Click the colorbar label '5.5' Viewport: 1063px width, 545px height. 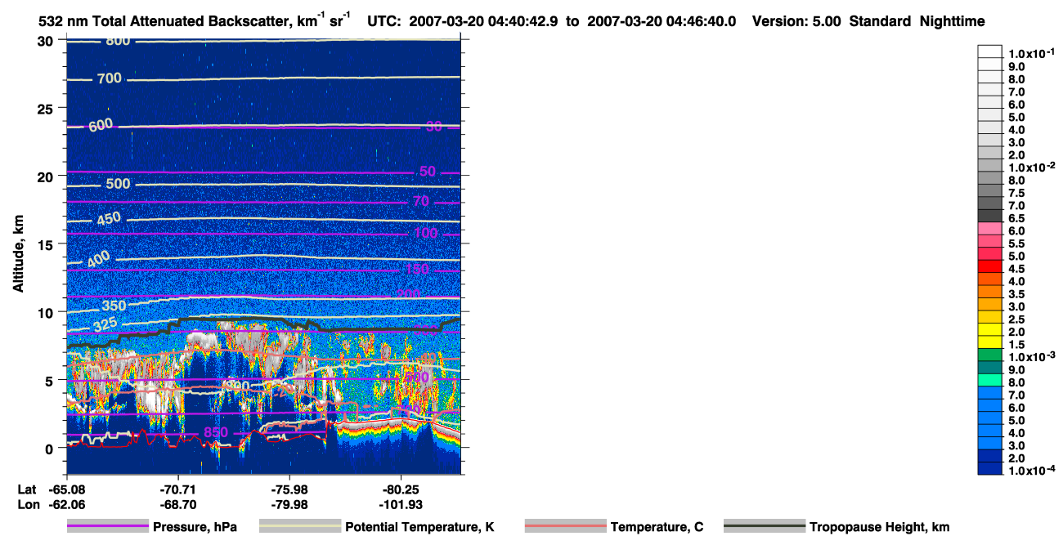pyautogui.click(x=1016, y=243)
